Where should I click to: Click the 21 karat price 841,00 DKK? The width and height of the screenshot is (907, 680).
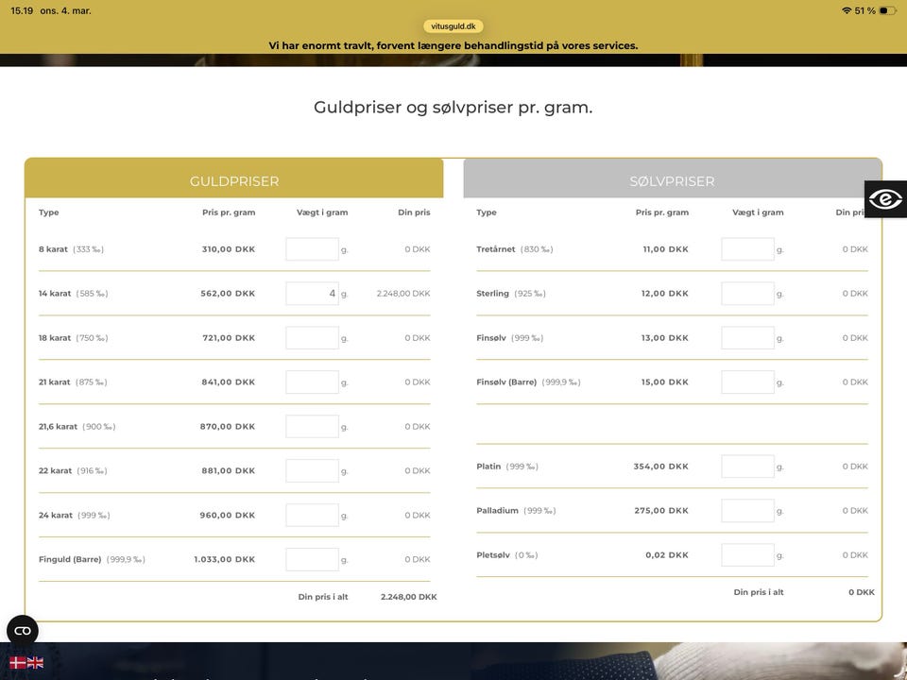[x=229, y=382]
